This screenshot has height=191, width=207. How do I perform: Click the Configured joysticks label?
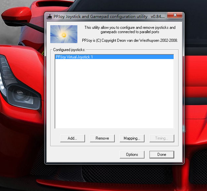[69, 50]
